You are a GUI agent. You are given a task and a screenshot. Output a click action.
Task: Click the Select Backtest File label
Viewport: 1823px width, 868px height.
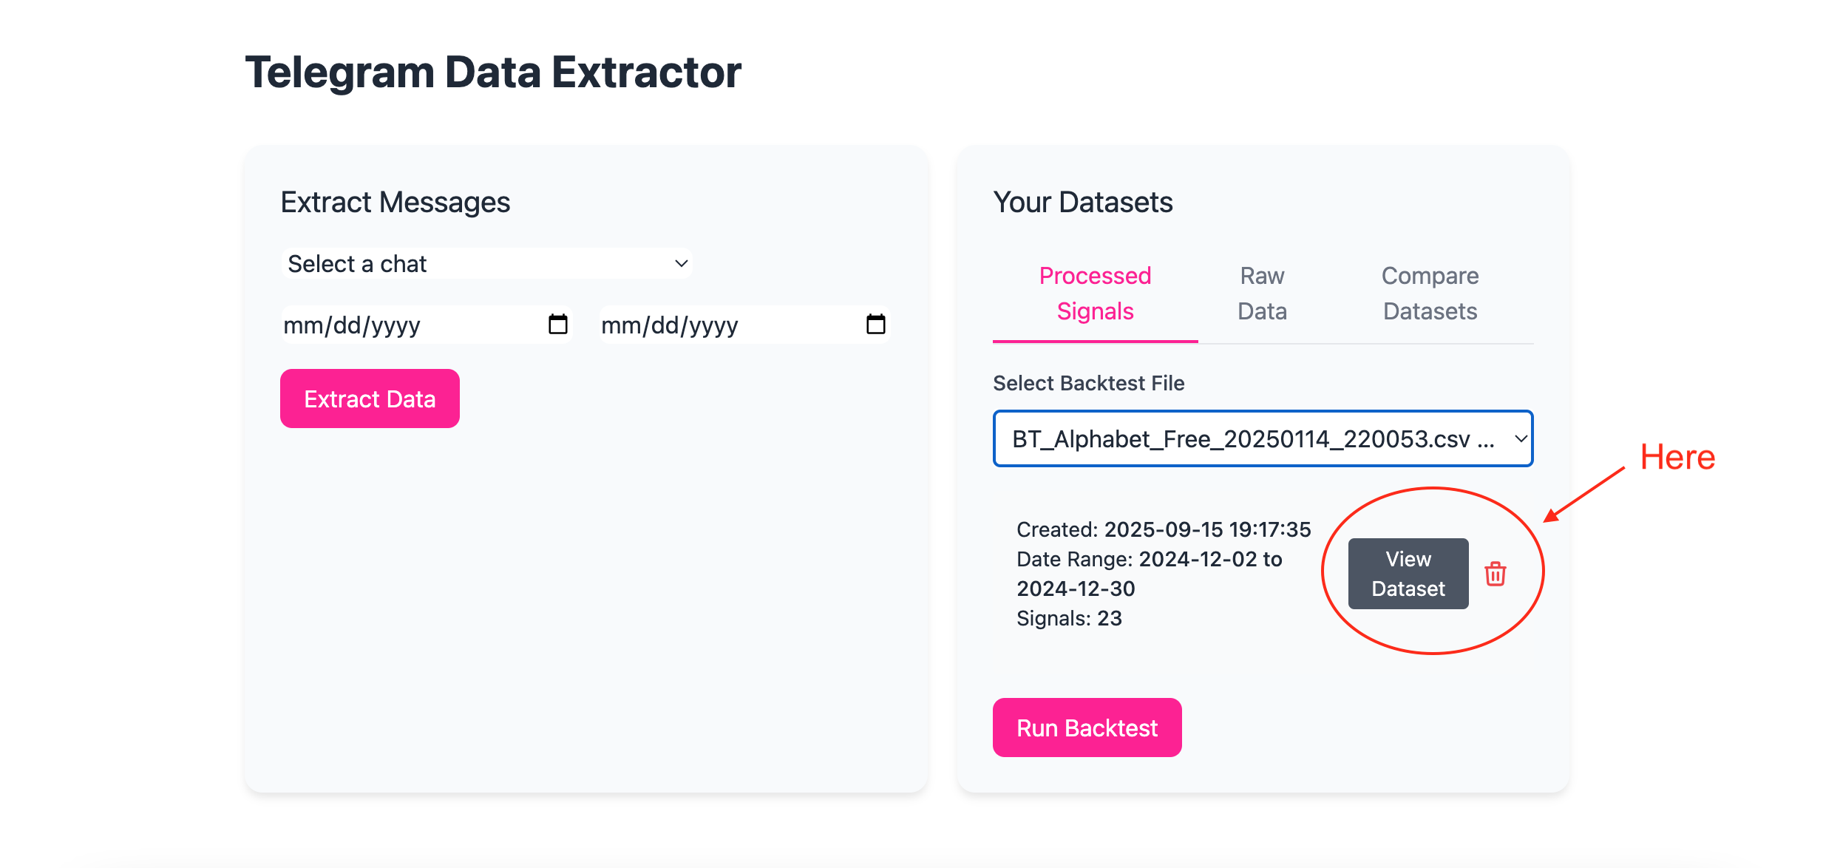coord(1088,383)
